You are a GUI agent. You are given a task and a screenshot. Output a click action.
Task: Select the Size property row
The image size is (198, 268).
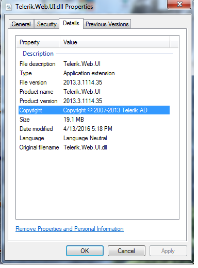click(94, 120)
